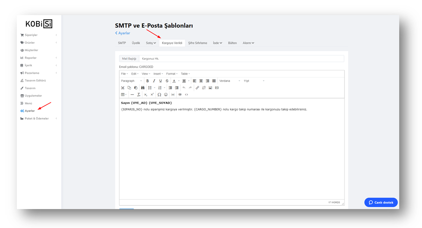Apply background color with highlighted A icon
Image resolution: width=422 pixels, height=228 pixels.
[184, 81]
